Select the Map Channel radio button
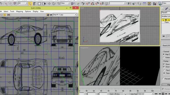 click(164, 54)
